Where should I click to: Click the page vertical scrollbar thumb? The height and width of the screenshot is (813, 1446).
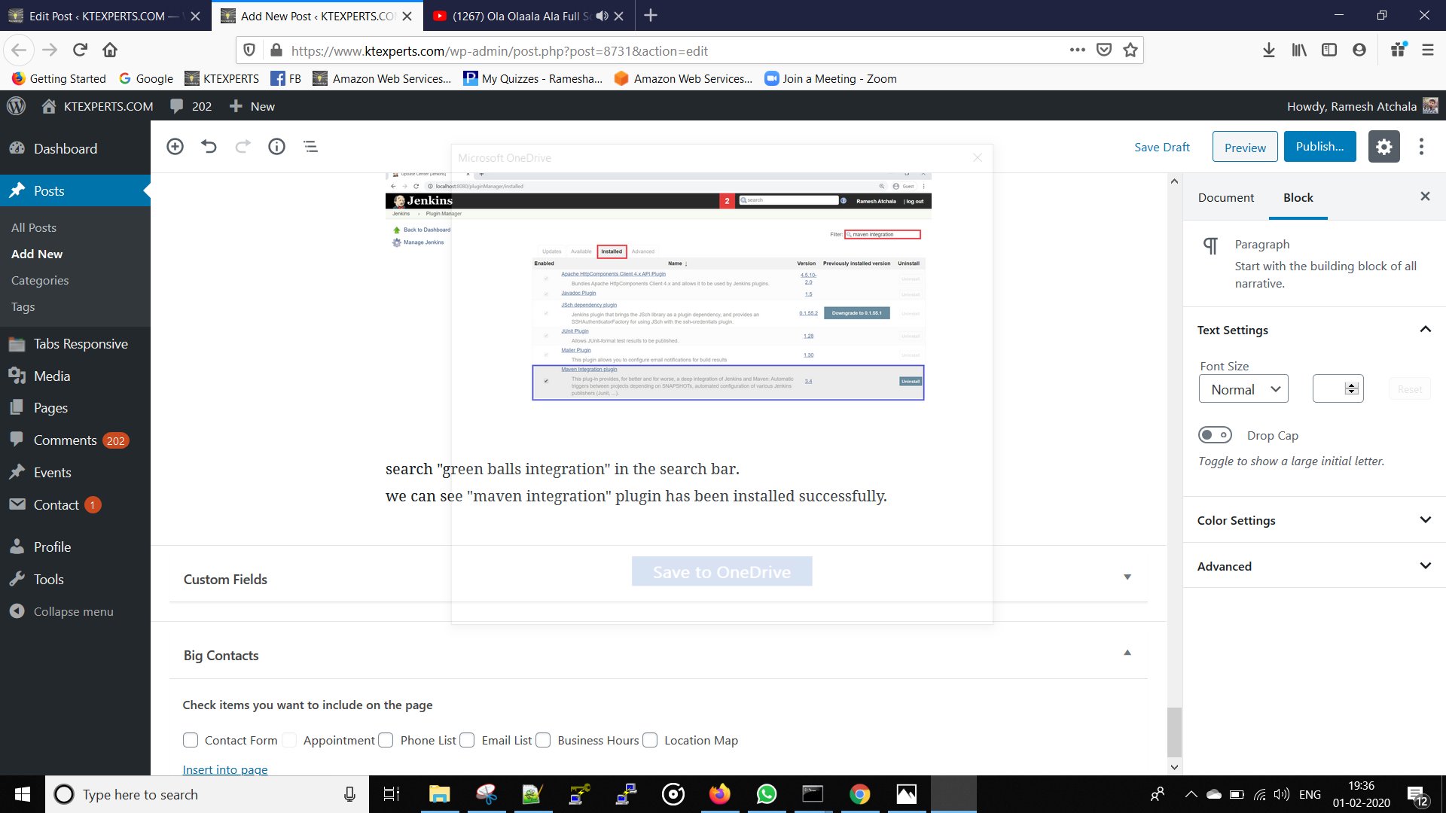pyautogui.click(x=1174, y=732)
